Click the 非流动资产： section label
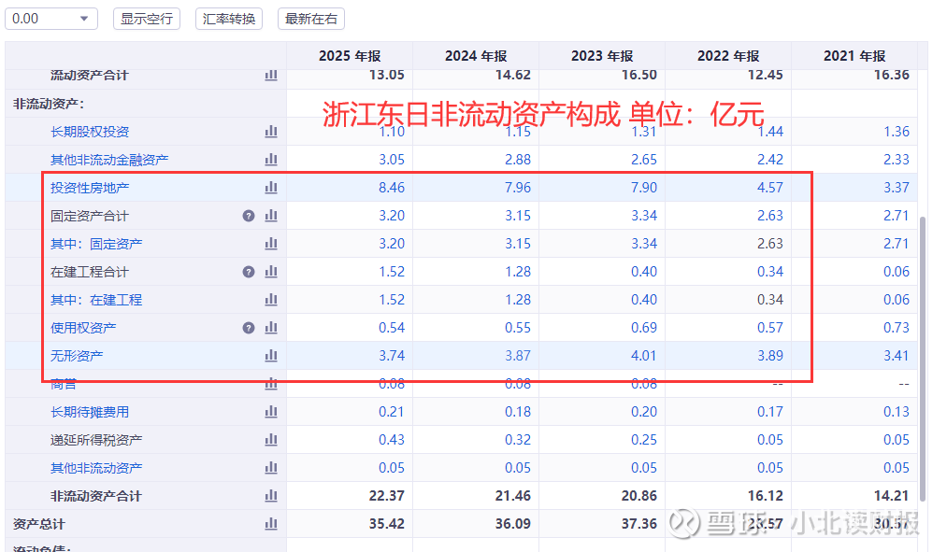This screenshot has height=552, width=947. click(49, 104)
